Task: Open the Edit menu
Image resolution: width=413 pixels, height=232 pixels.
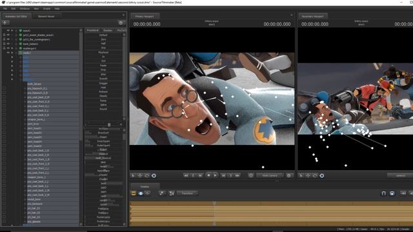Action: [13, 8]
